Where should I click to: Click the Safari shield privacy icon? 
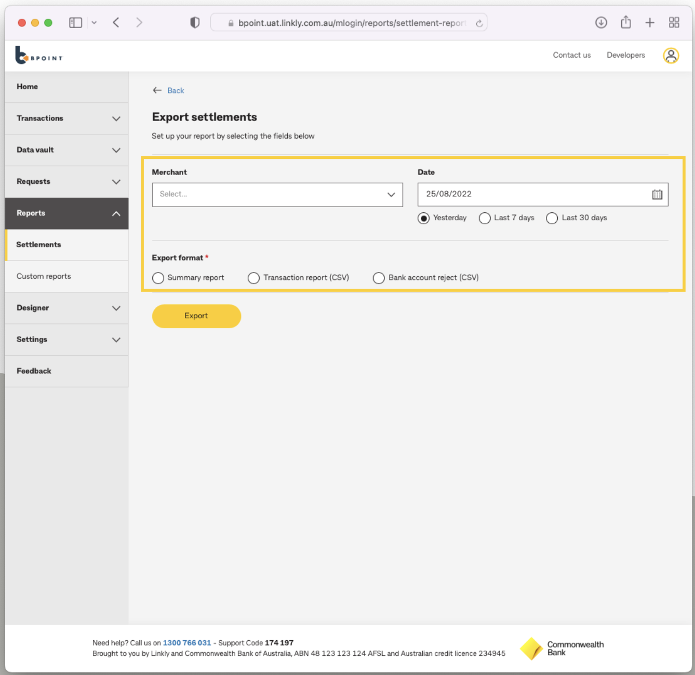[195, 22]
